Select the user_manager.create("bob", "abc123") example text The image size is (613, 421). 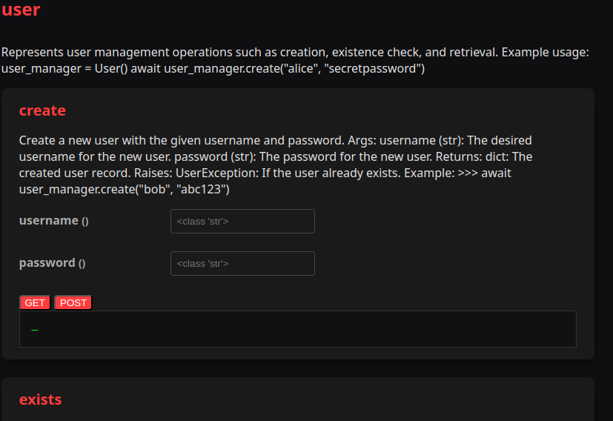(125, 190)
